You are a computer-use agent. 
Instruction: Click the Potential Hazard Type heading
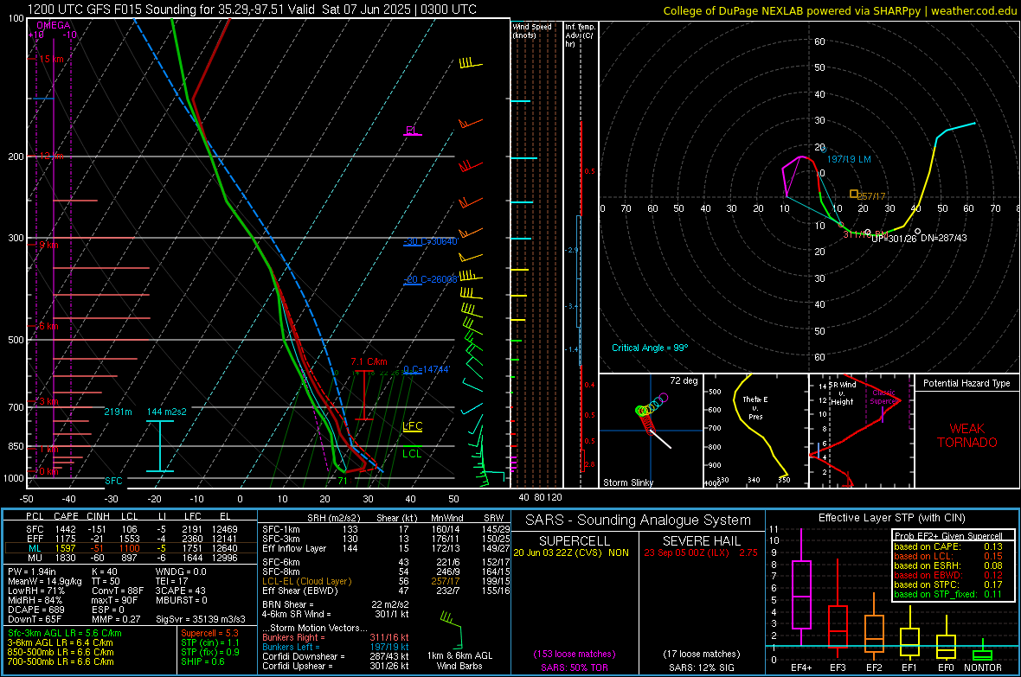(966, 383)
